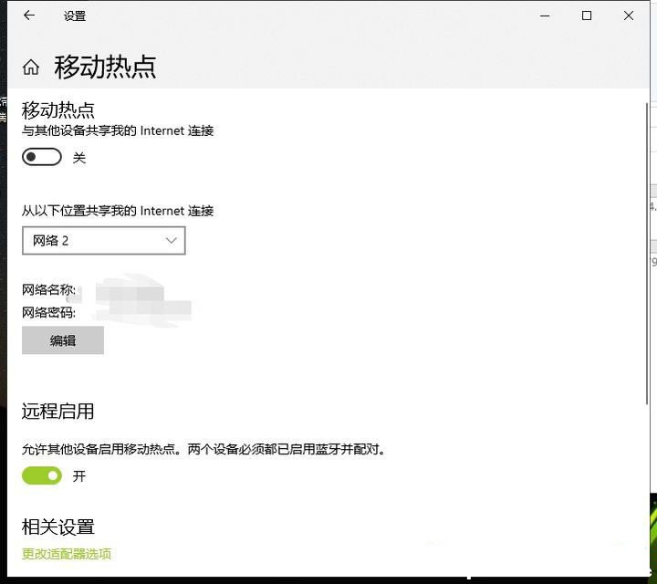Close the Settings window
The image size is (657, 584).
629,16
